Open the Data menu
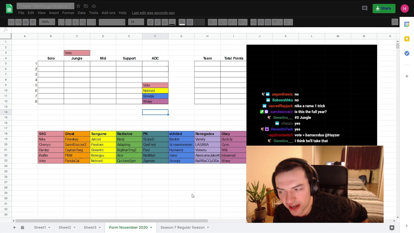Viewport: 414px width, 233px height. click(x=82, y=13)
